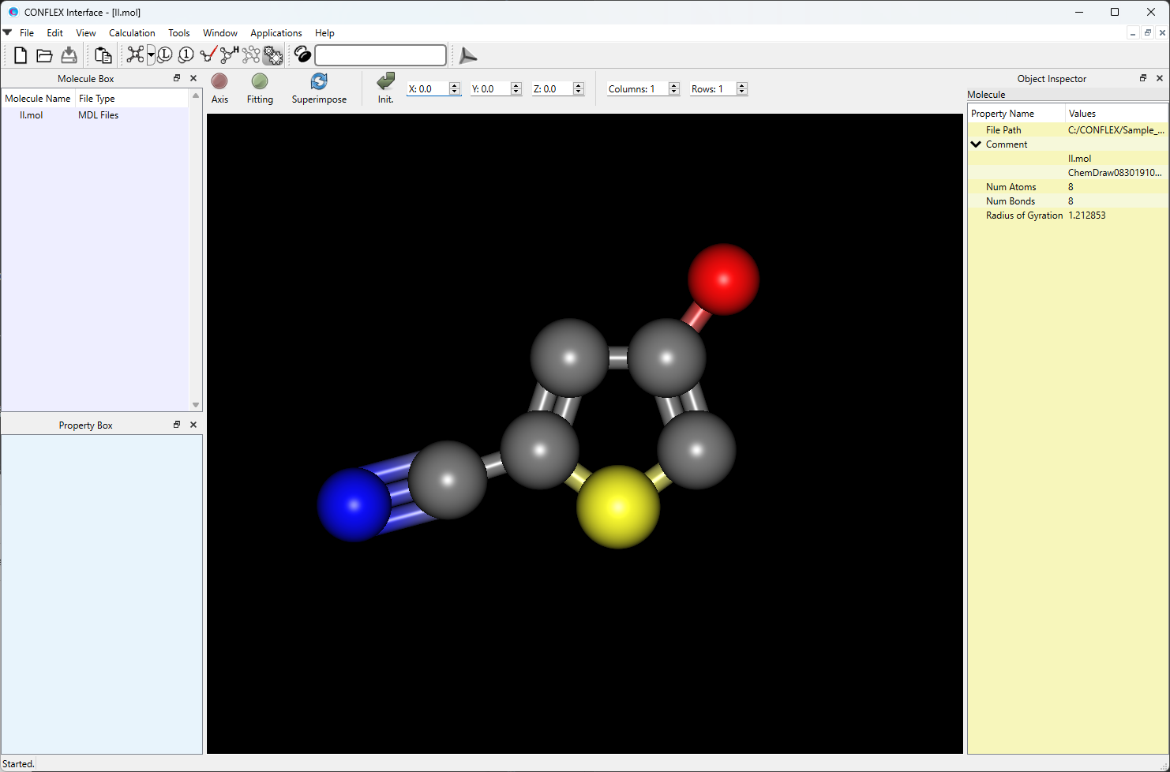Open the Applications menu

click(276, 32)
